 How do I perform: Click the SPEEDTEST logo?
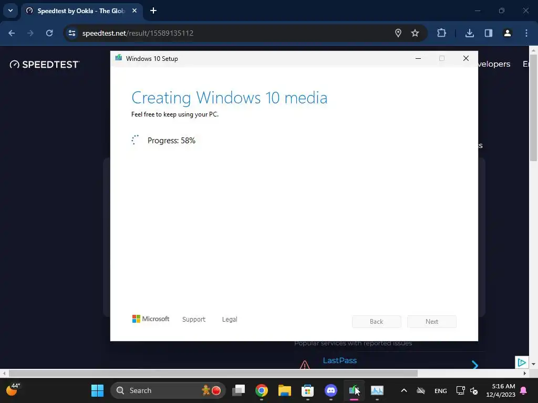pos(44,65)
